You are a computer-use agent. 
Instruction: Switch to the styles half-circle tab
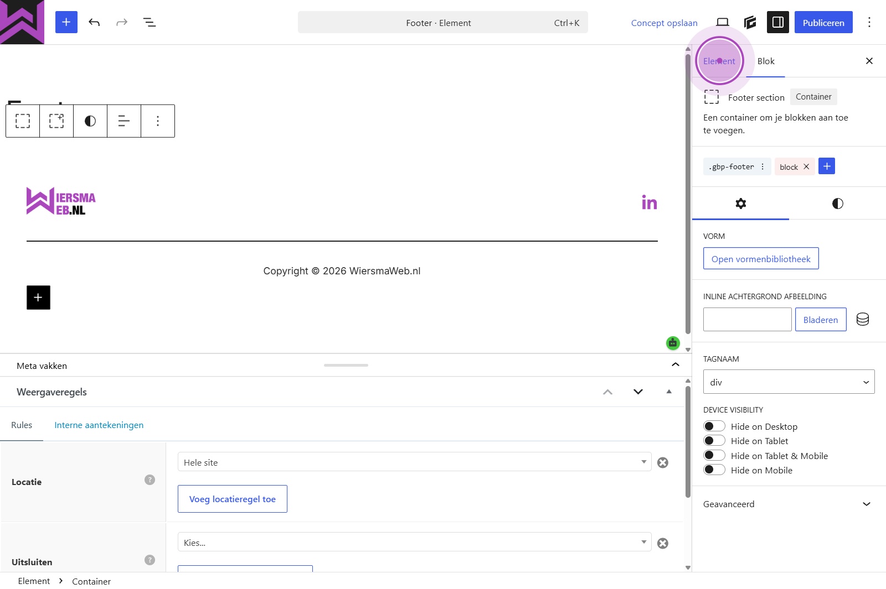coord(837,204)
